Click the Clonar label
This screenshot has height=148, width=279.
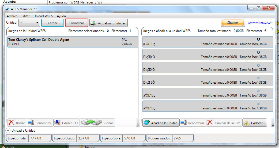pyautogui.click(x=108, y=123)
